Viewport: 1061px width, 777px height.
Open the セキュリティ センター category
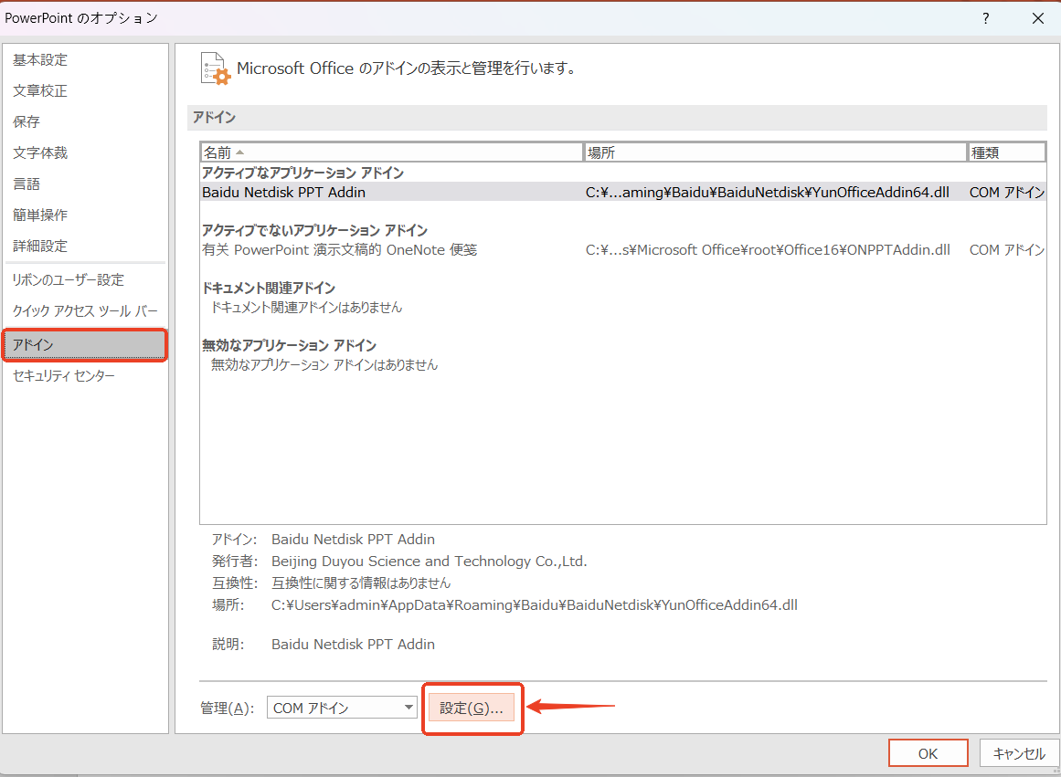(64, 376)
